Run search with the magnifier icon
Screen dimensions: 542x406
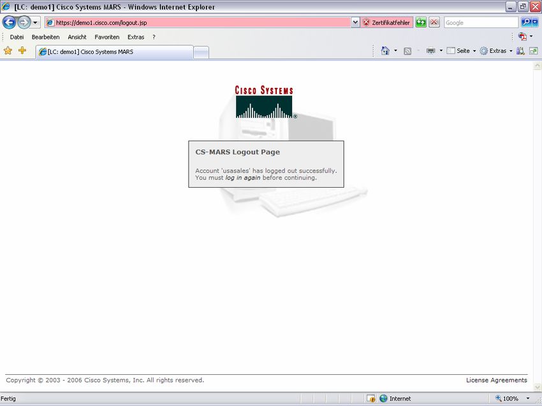pyautogui.click(x=526, y=23)
